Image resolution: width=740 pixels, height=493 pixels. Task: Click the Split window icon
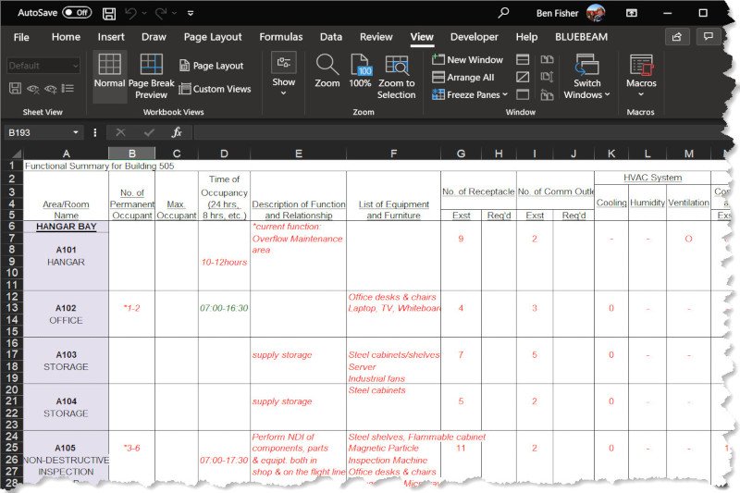point(523,60)
